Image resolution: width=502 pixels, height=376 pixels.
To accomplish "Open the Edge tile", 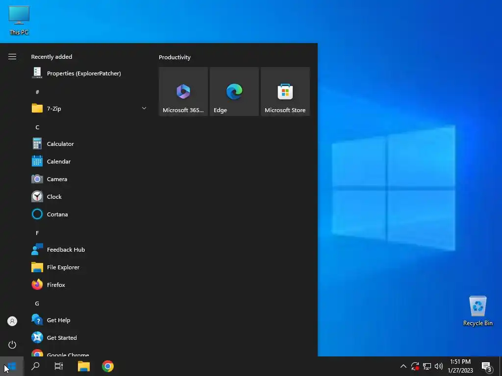I will [234, 92].
